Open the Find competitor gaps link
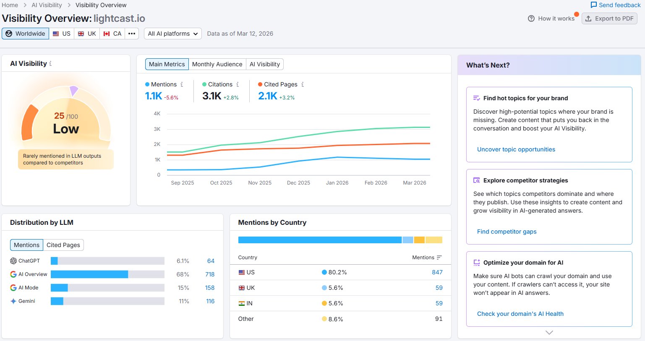 pyautogui.click(x=507, y=232)
